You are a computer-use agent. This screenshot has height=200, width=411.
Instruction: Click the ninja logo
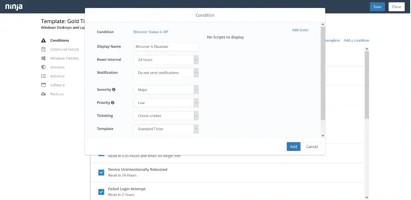pyautogui.click(x=14, y=7)
